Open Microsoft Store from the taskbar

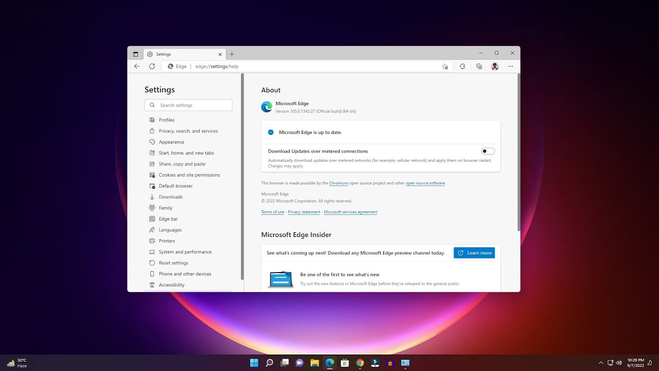coord(345,363)
